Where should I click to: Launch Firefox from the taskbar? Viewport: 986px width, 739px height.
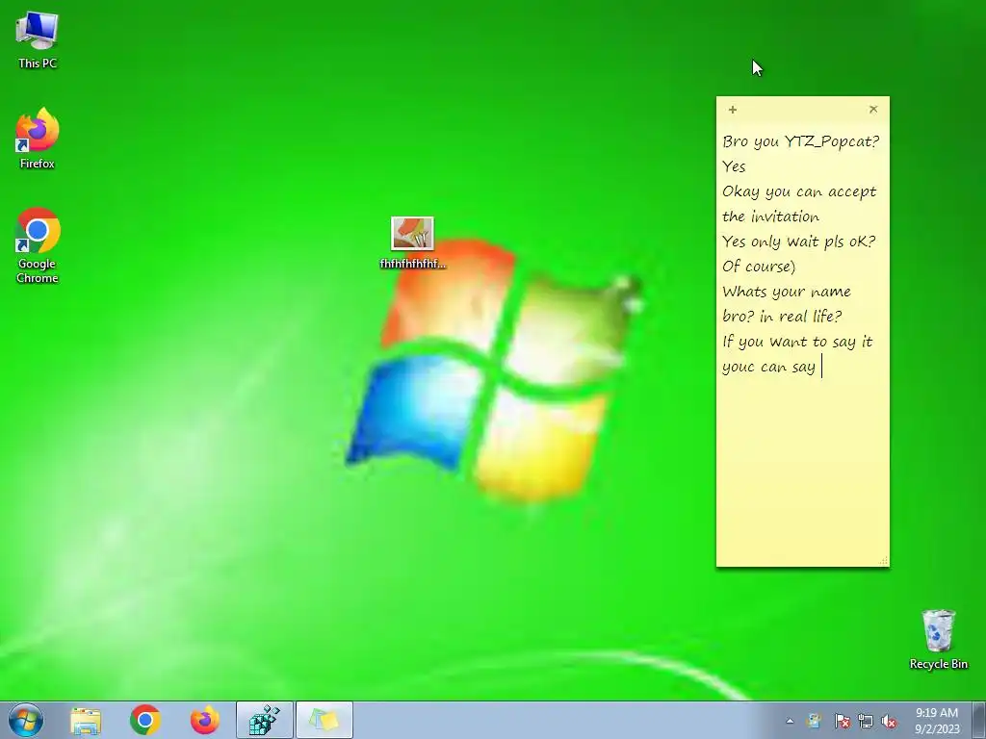tap(205, 720)
